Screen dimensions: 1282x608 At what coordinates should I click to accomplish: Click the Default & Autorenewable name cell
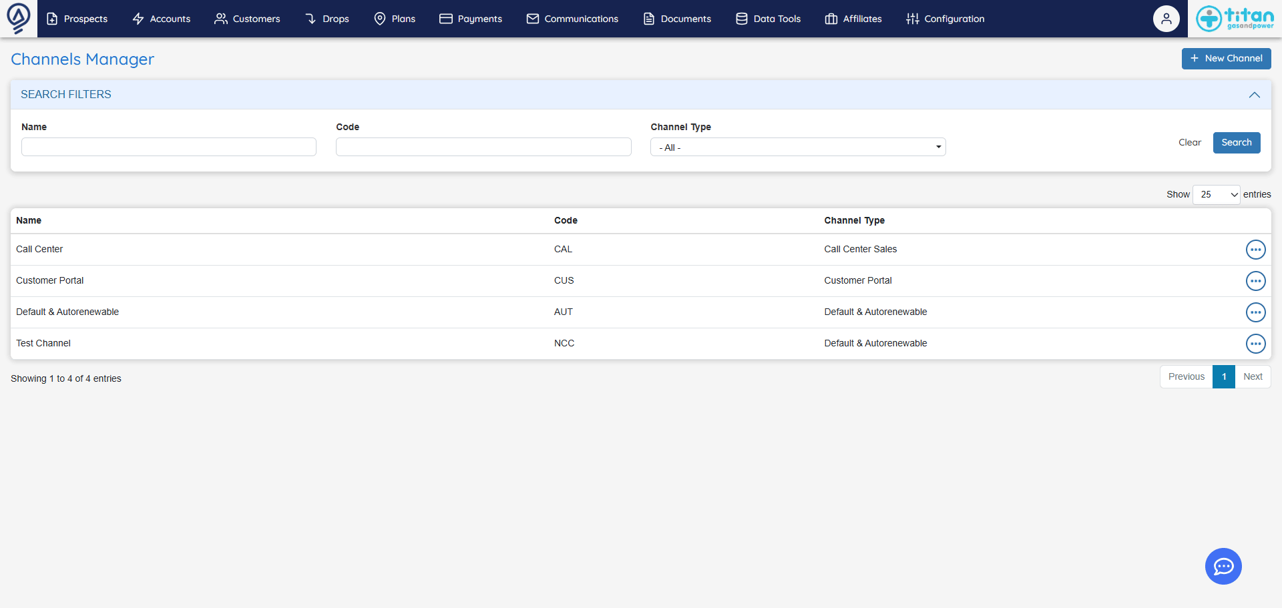(67, 312)
